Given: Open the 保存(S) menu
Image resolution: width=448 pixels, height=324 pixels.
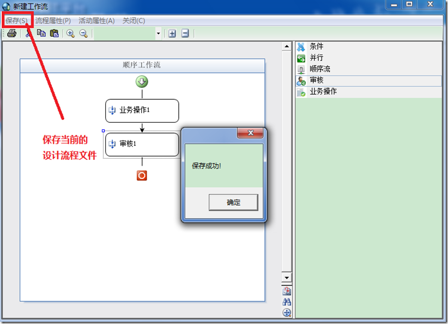Looking at the screenshot, I should point(16,21).
